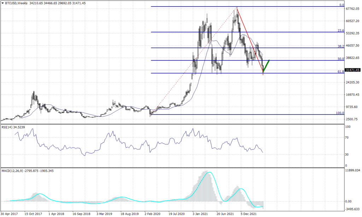Click the 0.0 Fibonacci level label
The width and height of the screenshot is (362, 217).
click(x=341, y=5)
